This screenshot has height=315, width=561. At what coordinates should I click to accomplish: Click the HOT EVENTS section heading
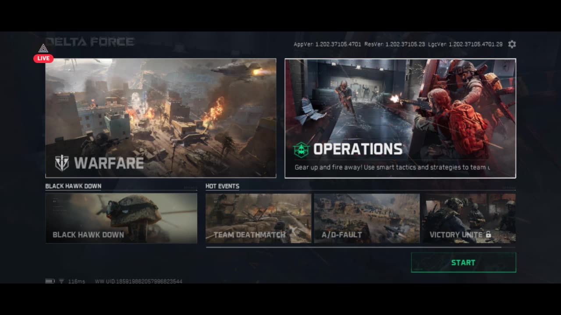(222, 186)
